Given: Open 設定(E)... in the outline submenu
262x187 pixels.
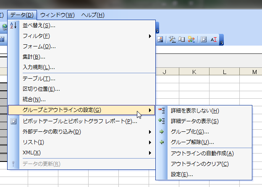Looking at the screenshot, I should 204,174.
